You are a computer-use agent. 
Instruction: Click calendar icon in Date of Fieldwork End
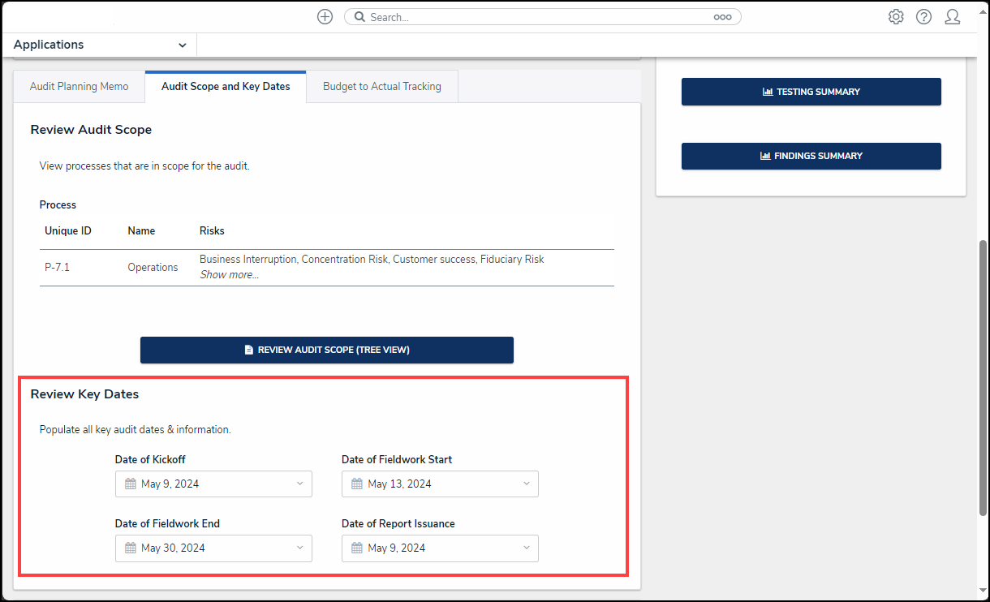(x=131, y=548)
